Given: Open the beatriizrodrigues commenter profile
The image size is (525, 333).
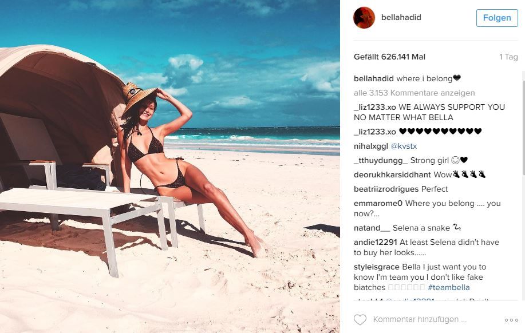Looking at the screenshot, I should pos(386,189).
